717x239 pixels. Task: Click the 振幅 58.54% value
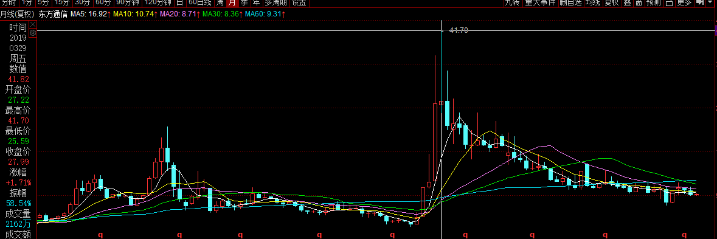[x=18, y=203]
